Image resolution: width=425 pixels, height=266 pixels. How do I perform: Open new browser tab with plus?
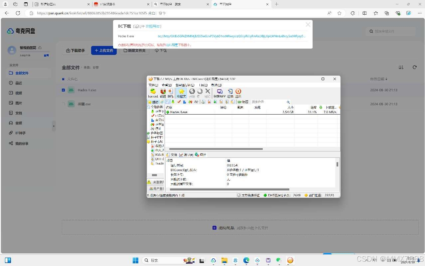[276, 4]
